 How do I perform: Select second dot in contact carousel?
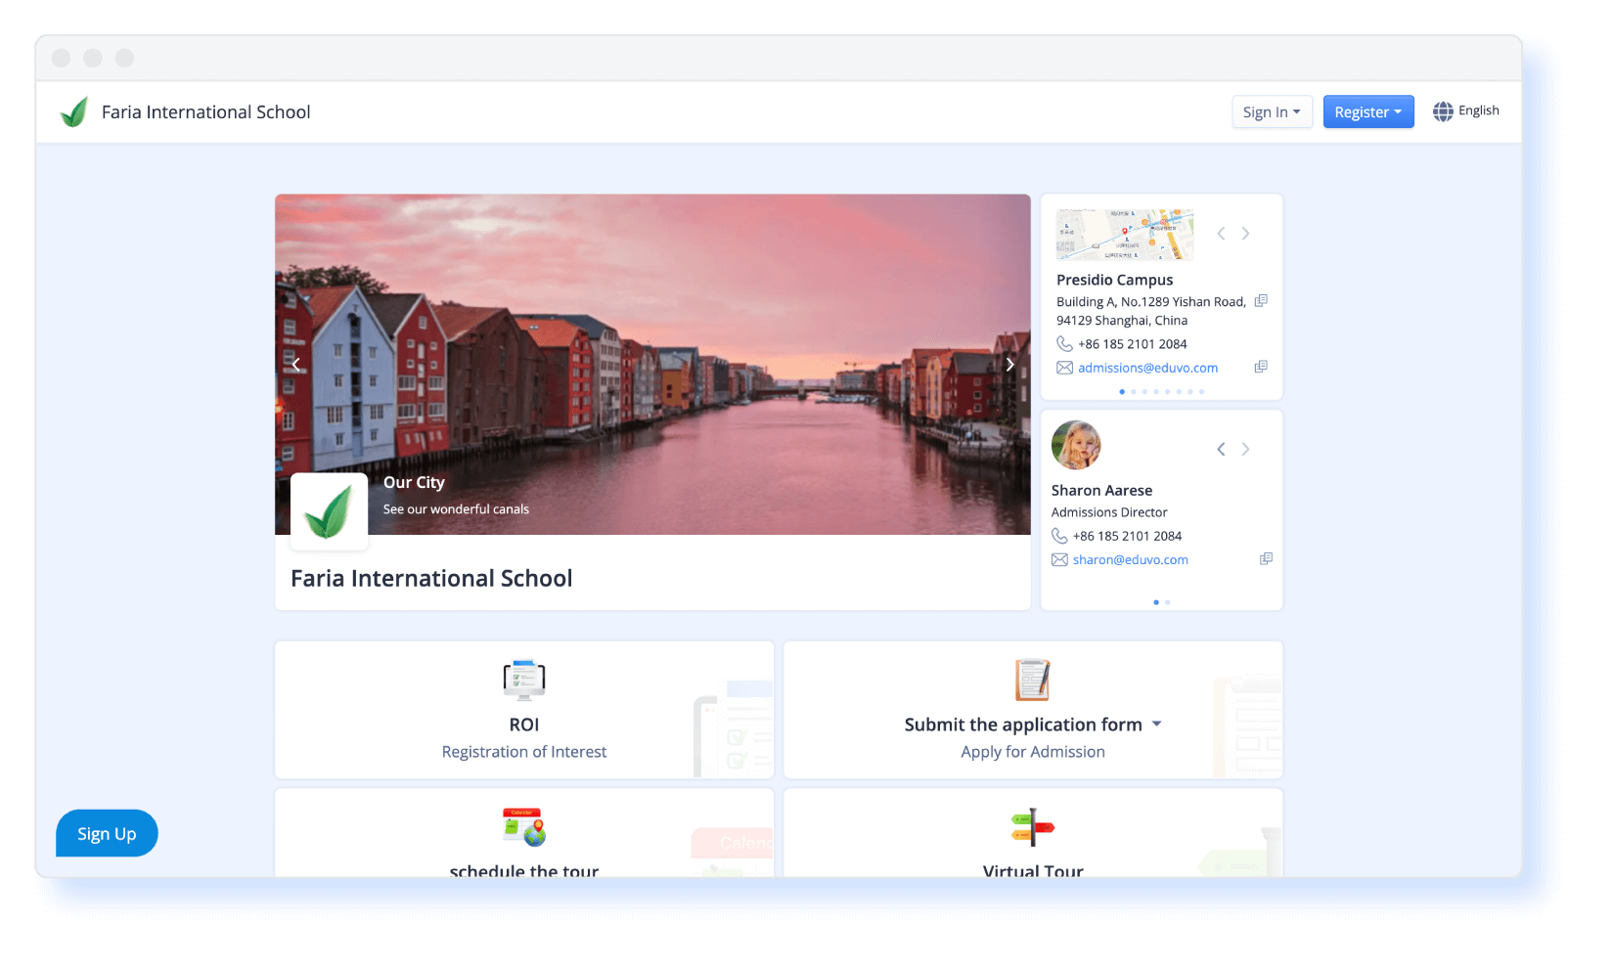pyautogui.click(x=1167, y=602)
